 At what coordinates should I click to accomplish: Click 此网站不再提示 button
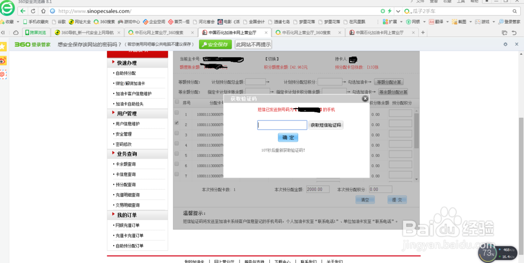click(x=253, y=45)
